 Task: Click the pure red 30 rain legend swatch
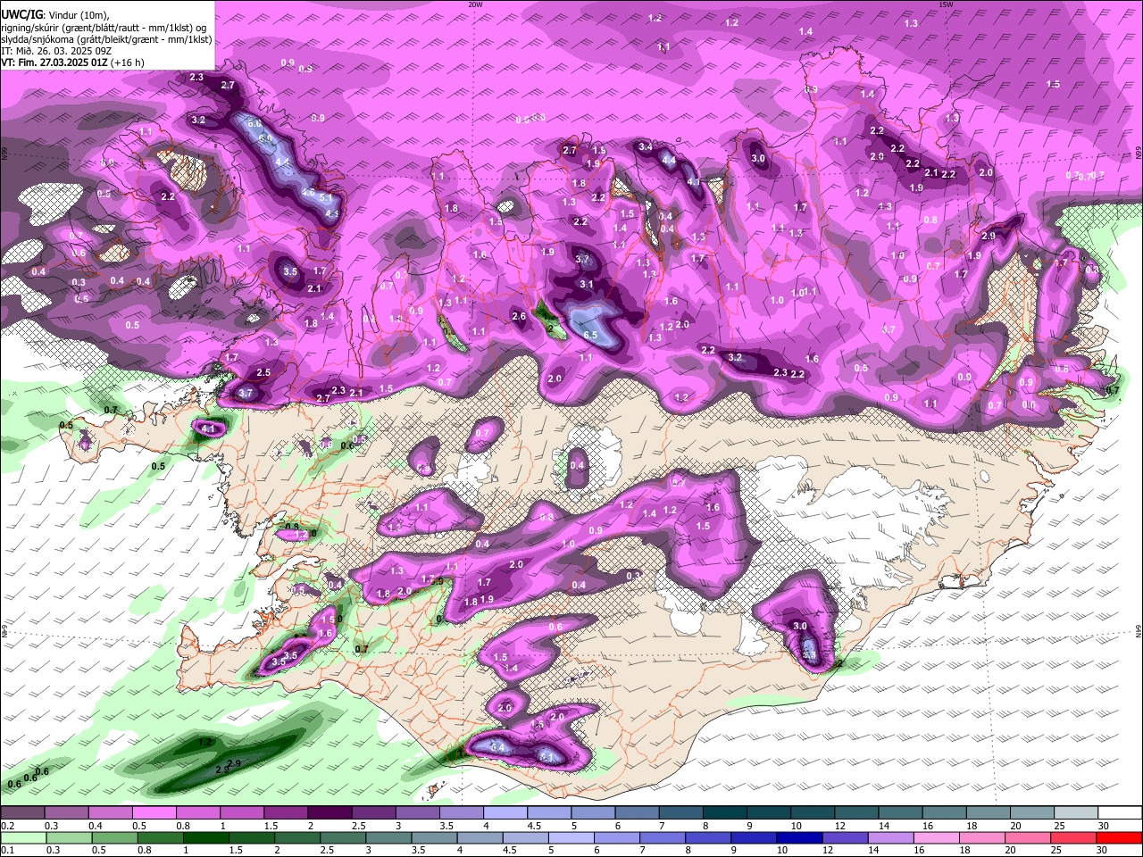[1120, 837]
